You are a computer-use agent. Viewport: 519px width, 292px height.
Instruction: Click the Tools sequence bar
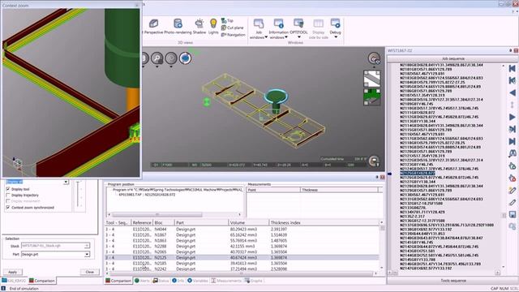pos(453,281)
